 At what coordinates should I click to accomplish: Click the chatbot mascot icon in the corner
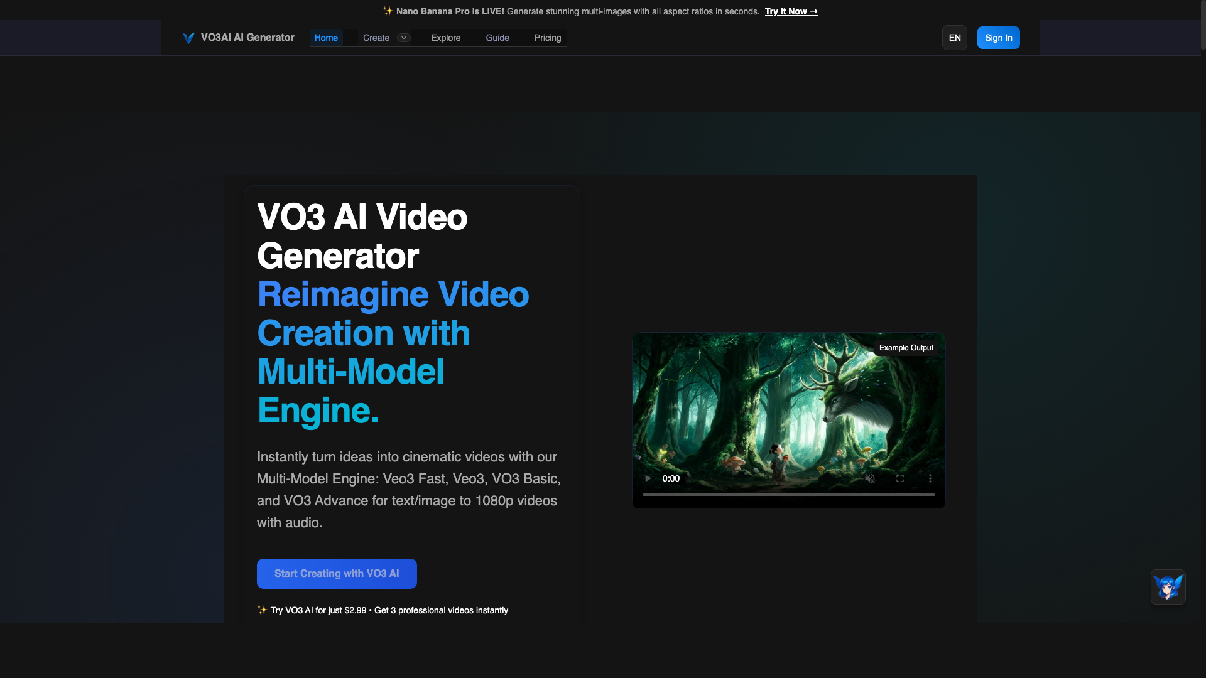point(1167,587)
